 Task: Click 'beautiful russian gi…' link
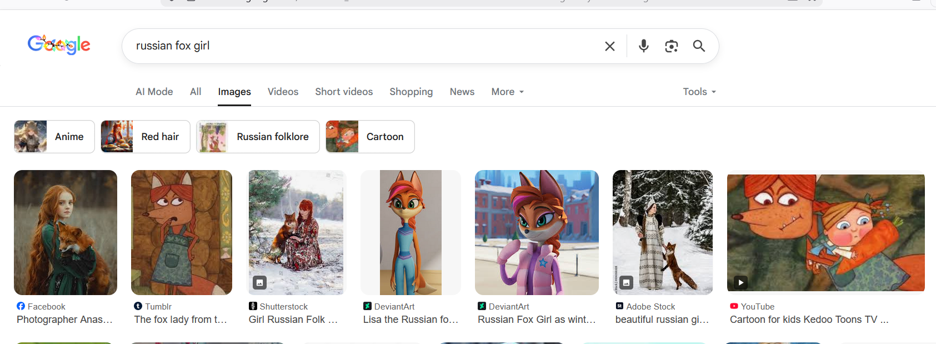pos(662,320)
